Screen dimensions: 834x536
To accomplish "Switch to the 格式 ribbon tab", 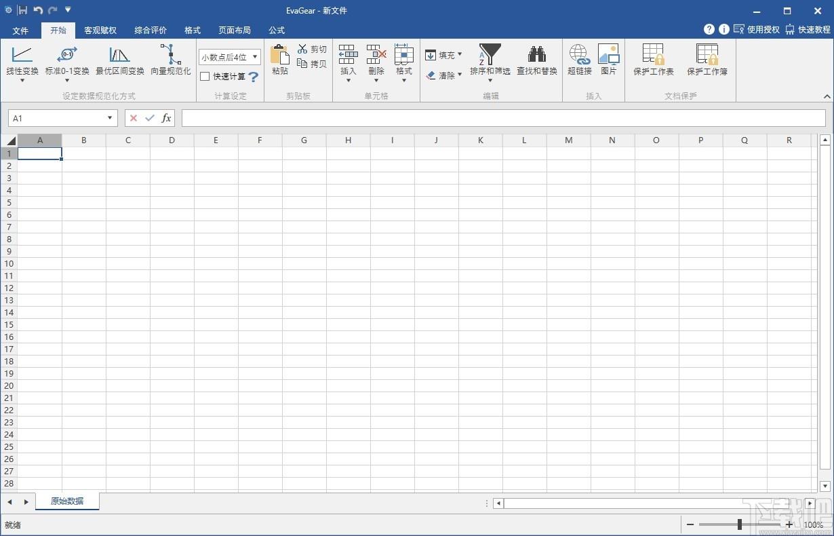I will click(x=193, y=31).
